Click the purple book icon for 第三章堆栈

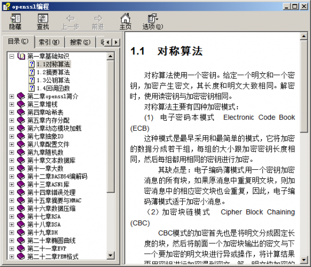[21, 104]
